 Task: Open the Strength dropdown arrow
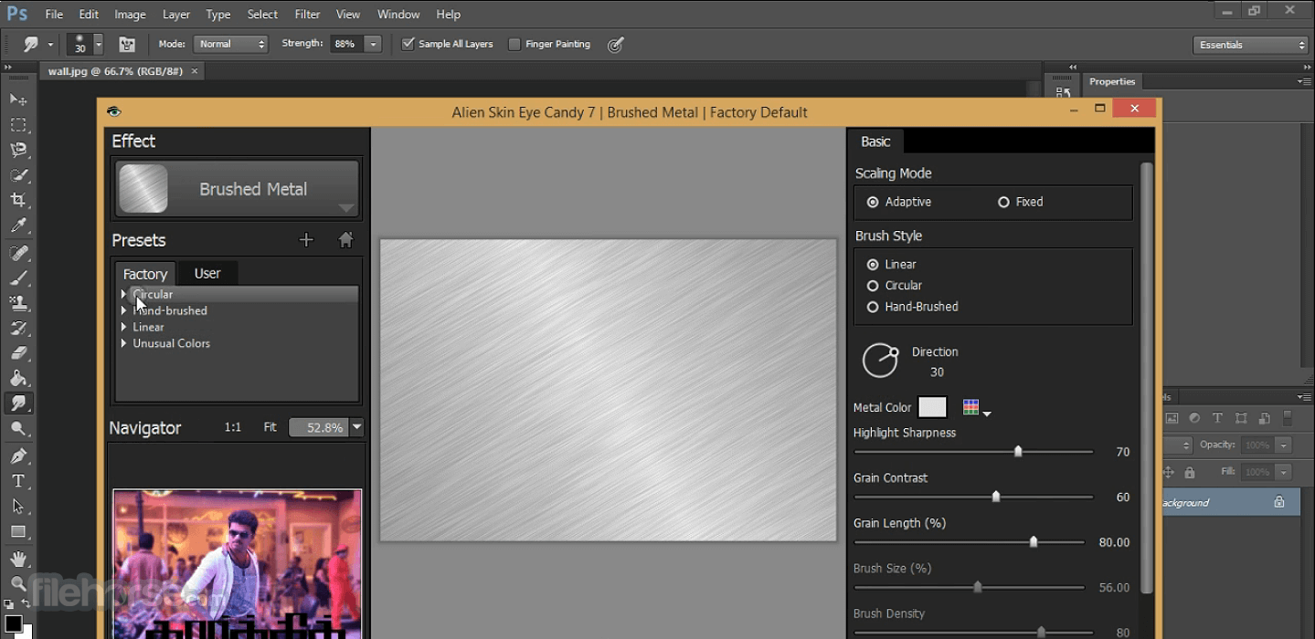[373, 44]
